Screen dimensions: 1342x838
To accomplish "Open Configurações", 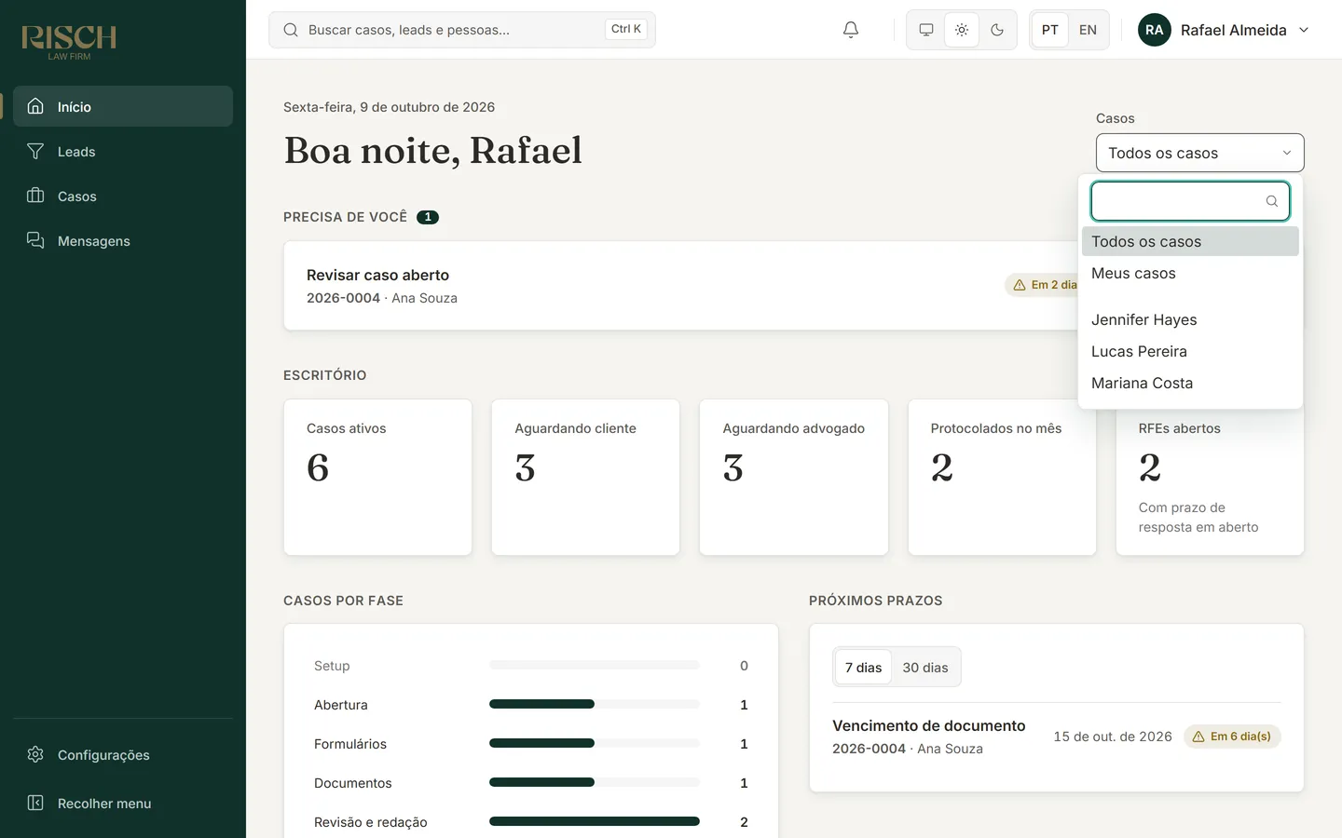I will click(123, 754).
